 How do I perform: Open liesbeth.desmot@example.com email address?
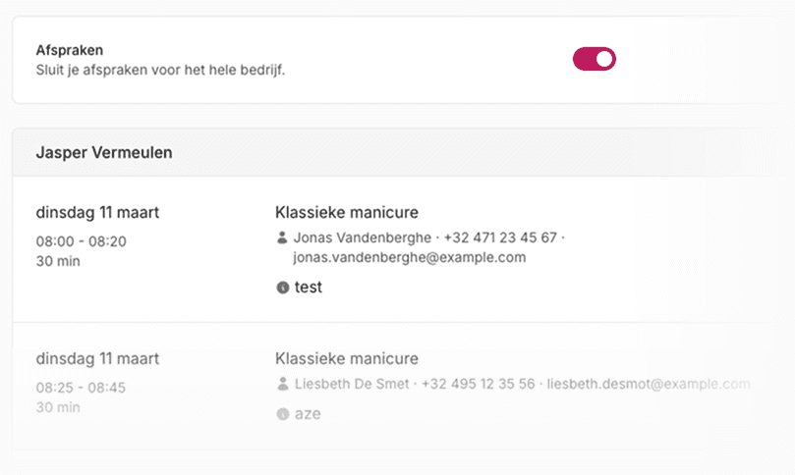pyautogui.click(x=649, y=384)
